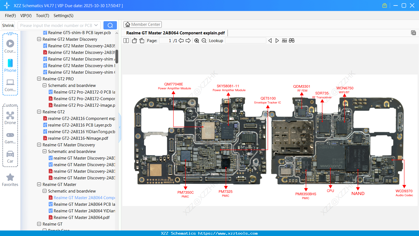The height and width of the screenshot is (236, 419).
Task: Click the motherboard component diagram image
Action: tap(270, 140)
